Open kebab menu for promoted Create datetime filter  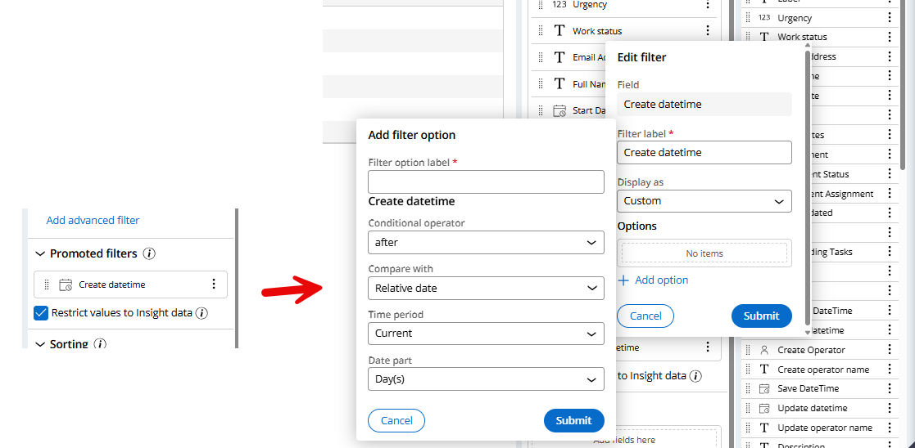[x=214, y=284]
